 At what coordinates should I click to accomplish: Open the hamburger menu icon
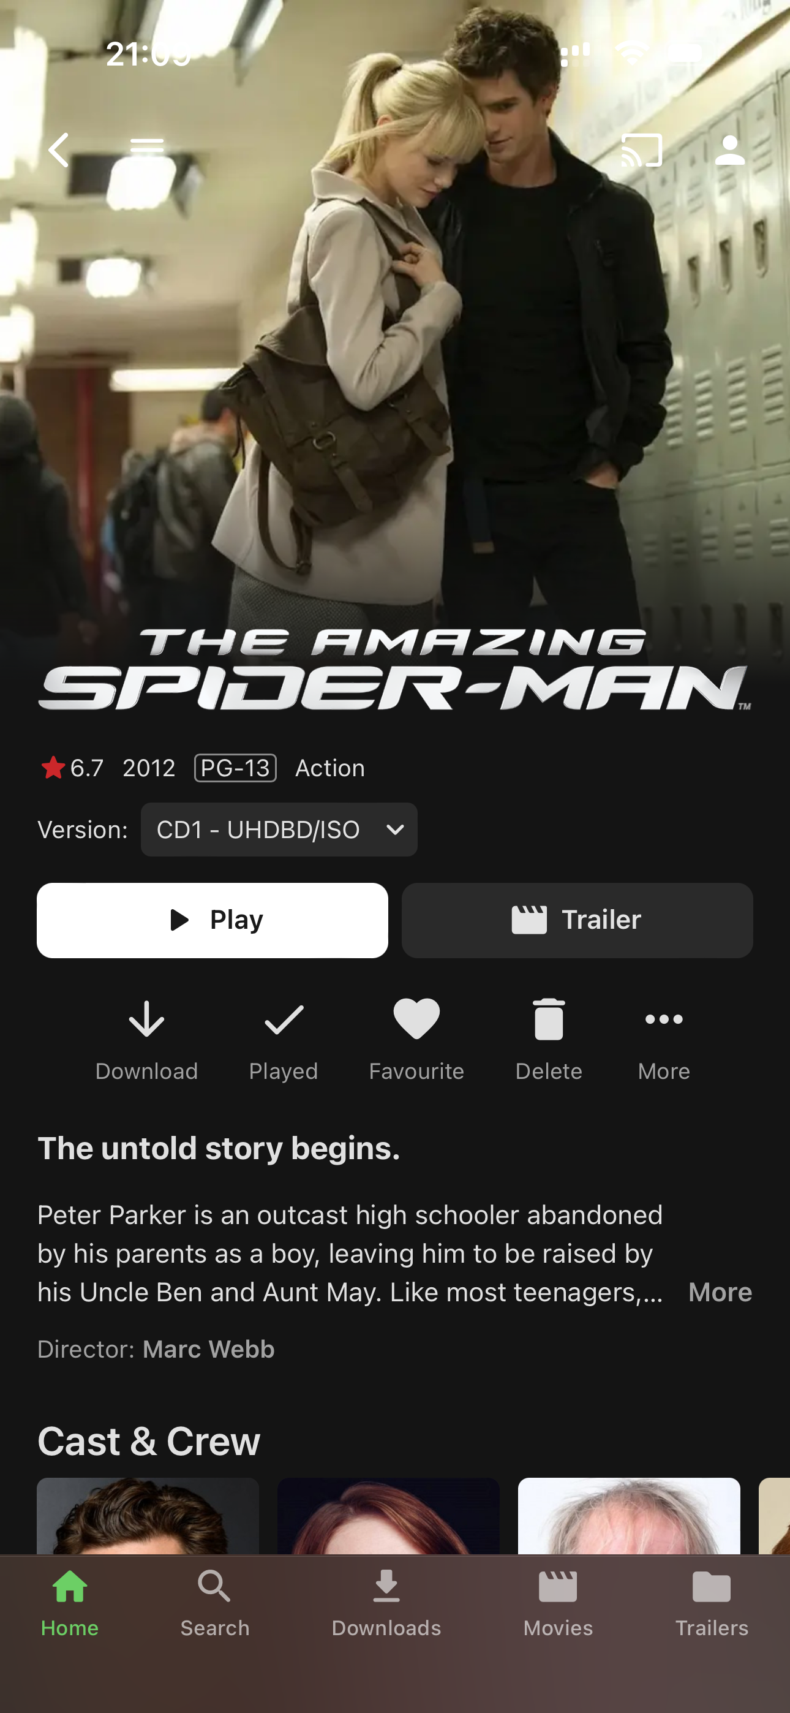tap(147, 146)
